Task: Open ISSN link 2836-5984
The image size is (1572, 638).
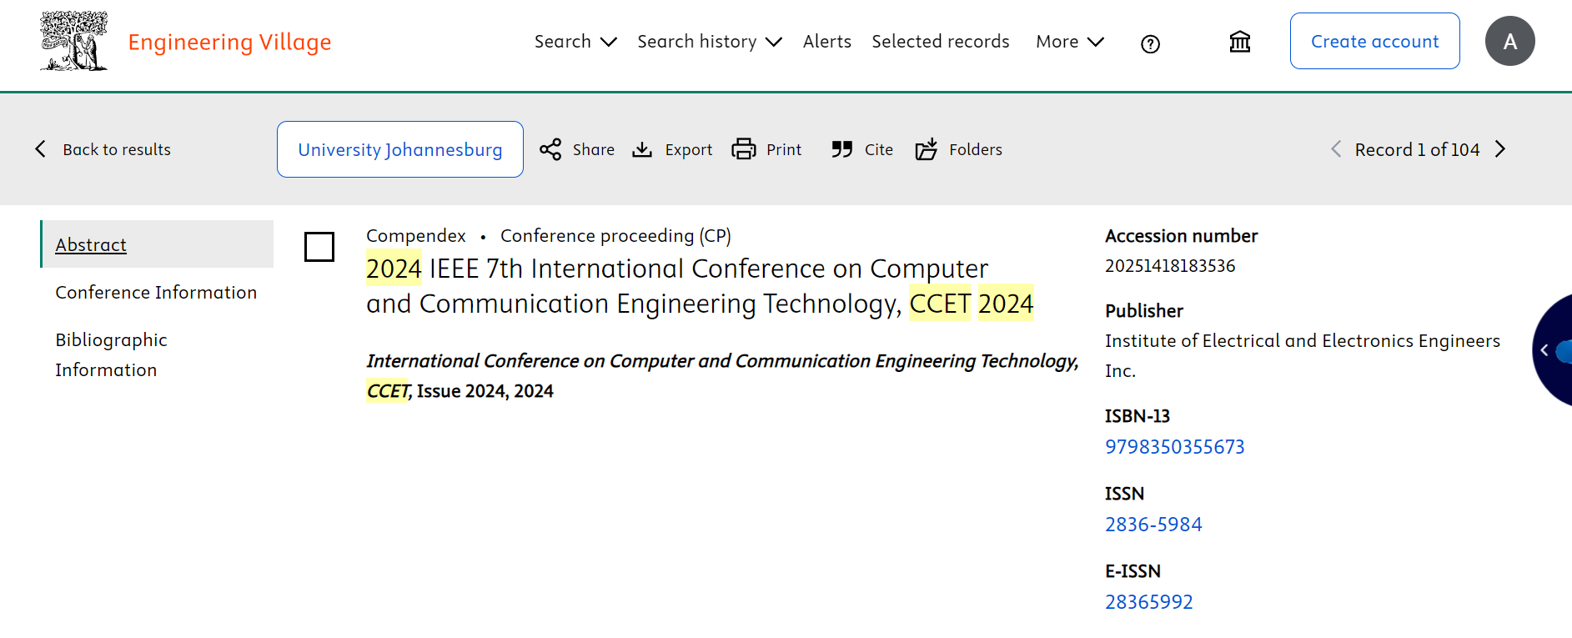Action: [x=1153, y=525]
